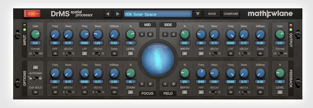Screen dimensions: 313x108
Task: Select the SIDE section label
Action: [x=168, y=25]
